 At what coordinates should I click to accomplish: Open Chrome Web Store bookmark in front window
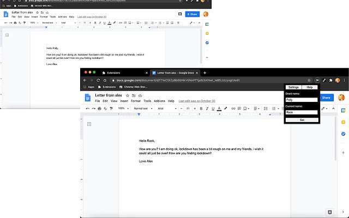(x=133, y=87)
